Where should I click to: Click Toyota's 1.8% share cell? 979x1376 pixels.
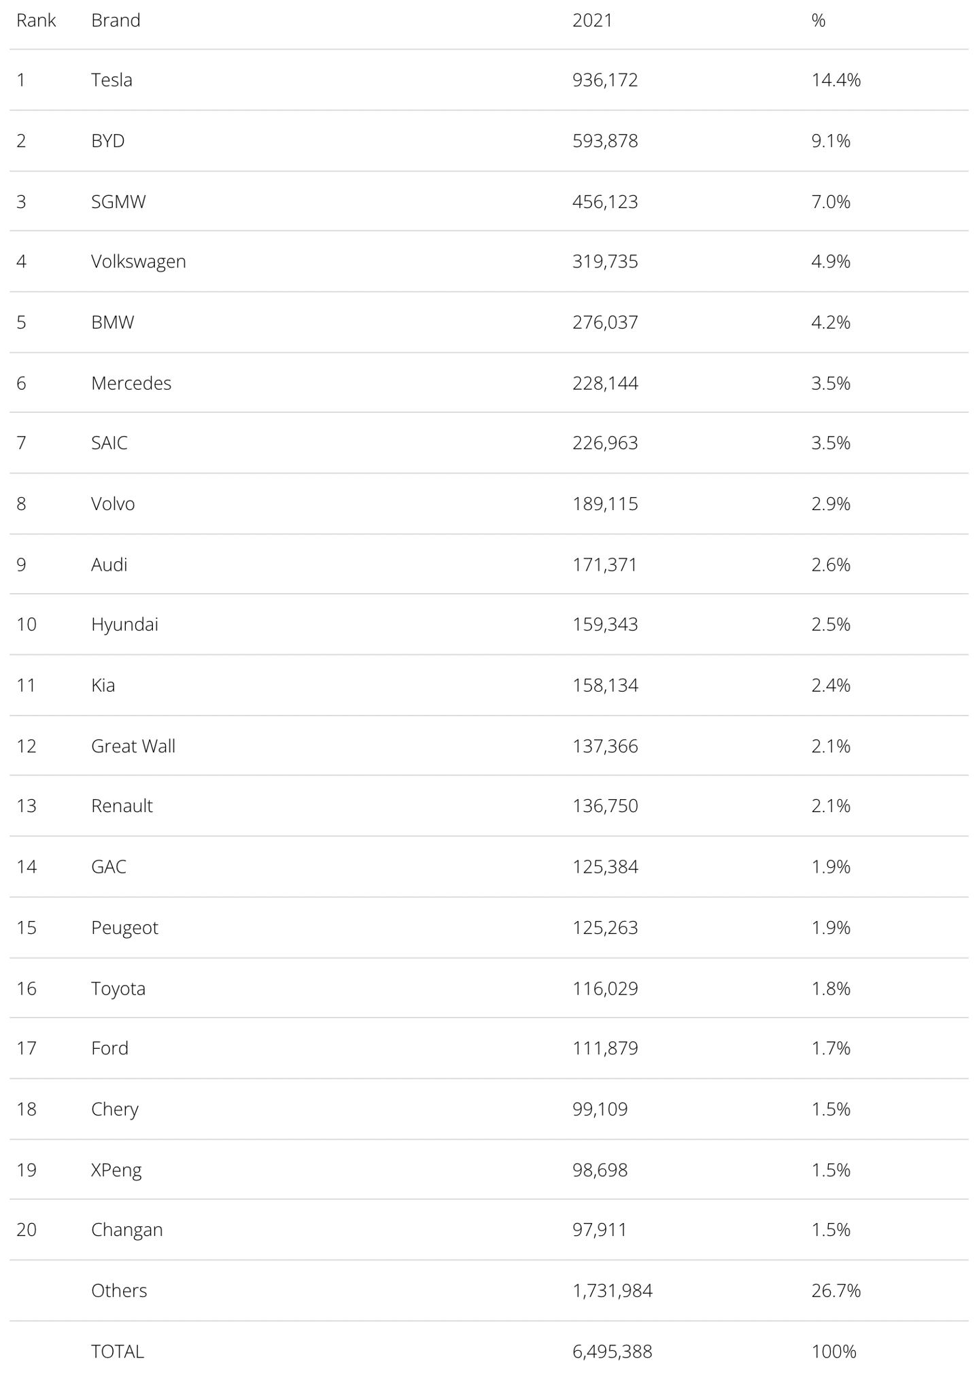831,988
